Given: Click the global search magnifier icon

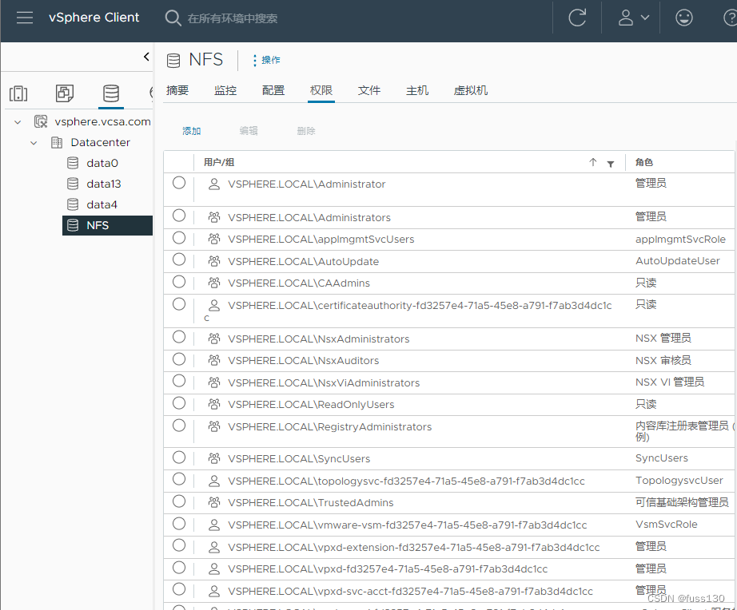Looking at the screenshot, I should click(173, 18).
